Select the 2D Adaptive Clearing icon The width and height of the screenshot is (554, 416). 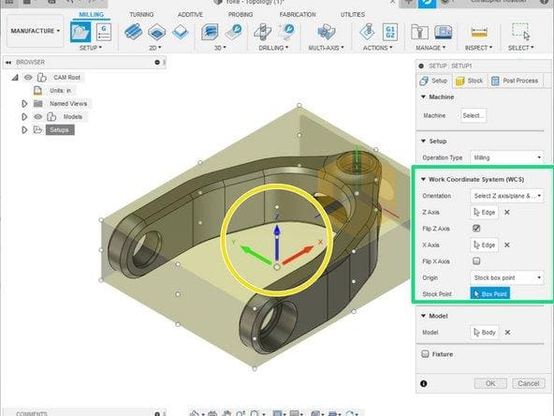pos(133,32)
